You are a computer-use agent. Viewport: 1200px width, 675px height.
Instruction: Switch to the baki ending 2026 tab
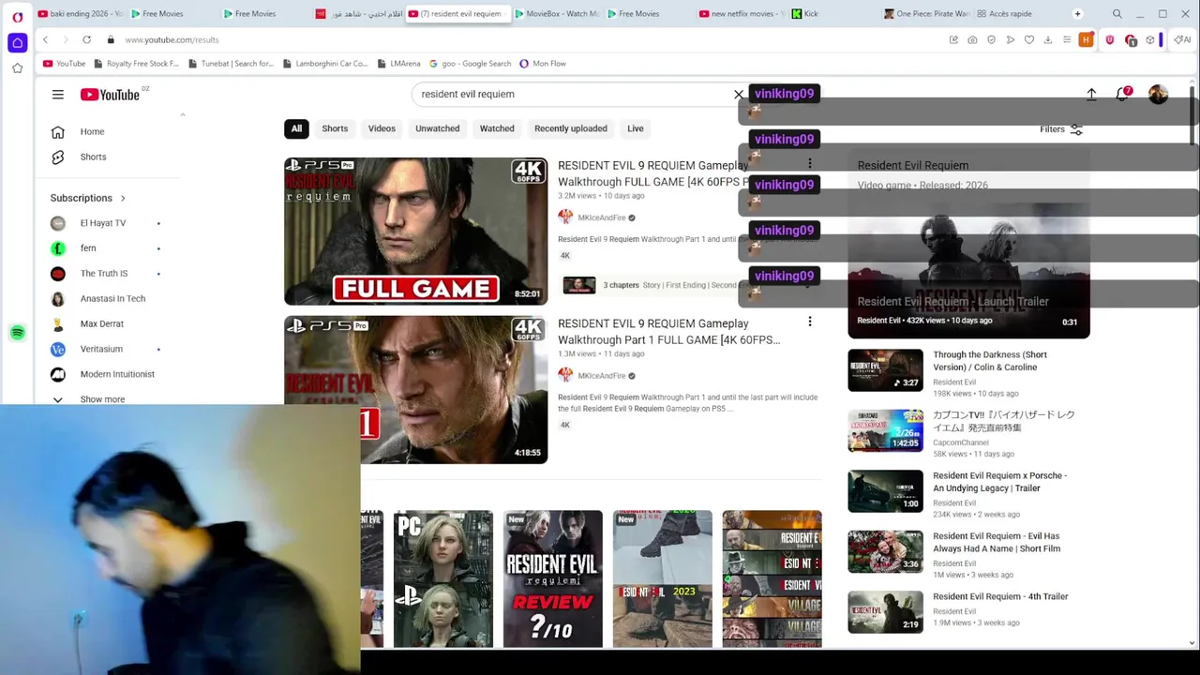tap(79, 14)
